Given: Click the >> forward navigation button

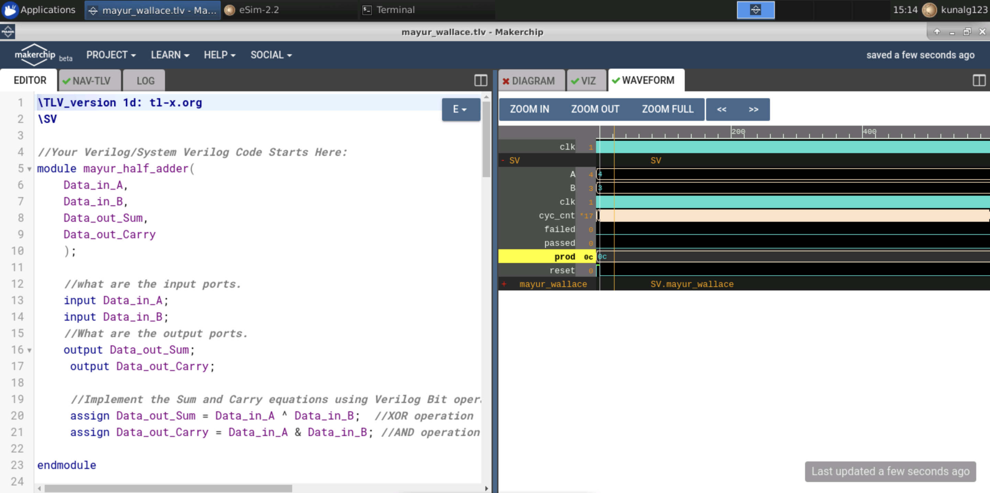Looking at the screenshot, I should 753,110.
